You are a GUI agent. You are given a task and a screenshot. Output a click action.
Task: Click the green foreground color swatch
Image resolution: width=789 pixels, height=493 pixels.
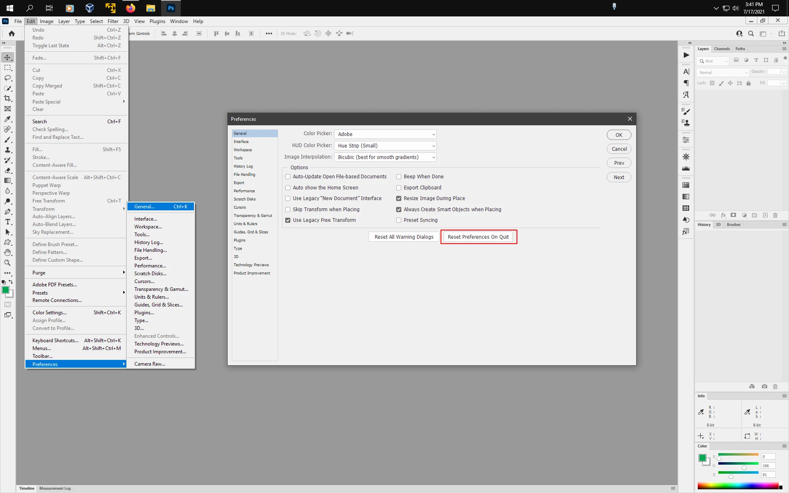coord(5,290)
